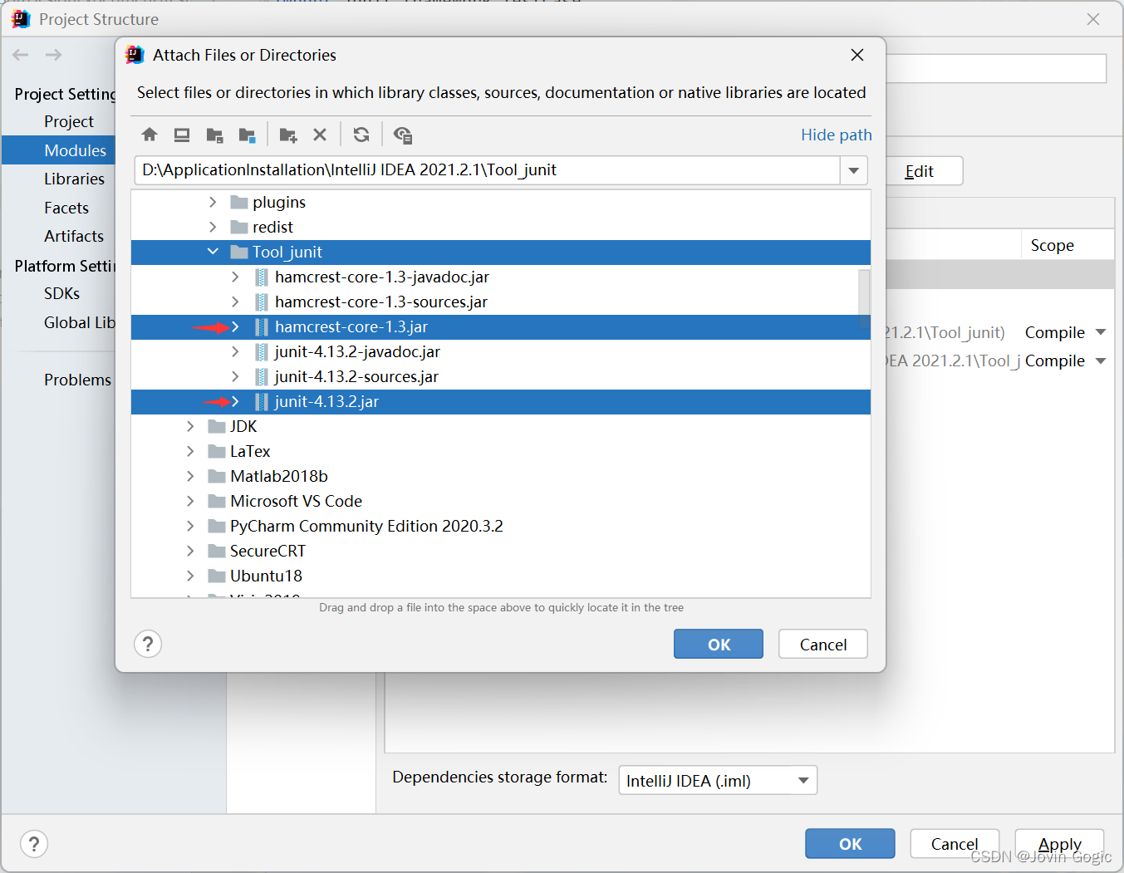Select the Ubuntu18 folder
This screenshot has height=873, width=1124.
[501, 576]
